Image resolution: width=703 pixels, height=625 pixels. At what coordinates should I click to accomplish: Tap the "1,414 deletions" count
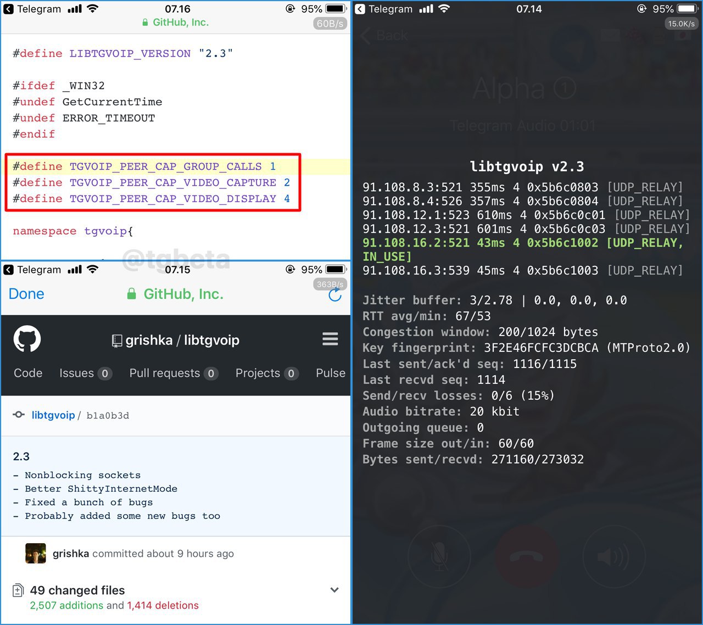(163, 606)
